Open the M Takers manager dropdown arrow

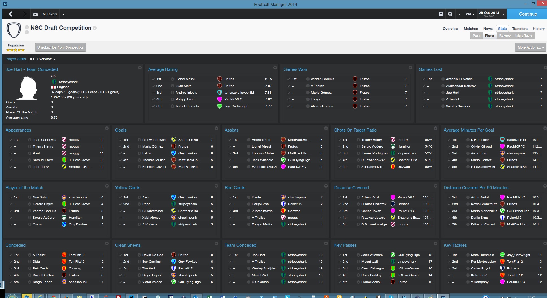click(63, 14)
